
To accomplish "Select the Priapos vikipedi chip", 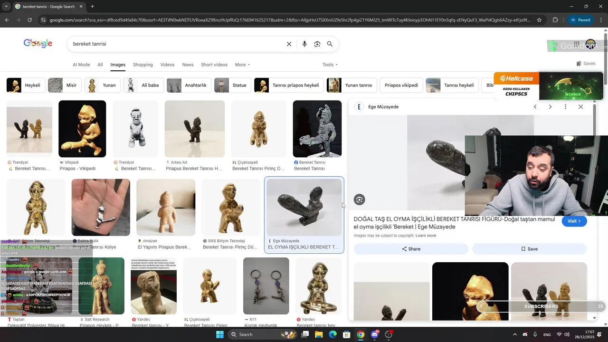I will (x=401, y=85).
